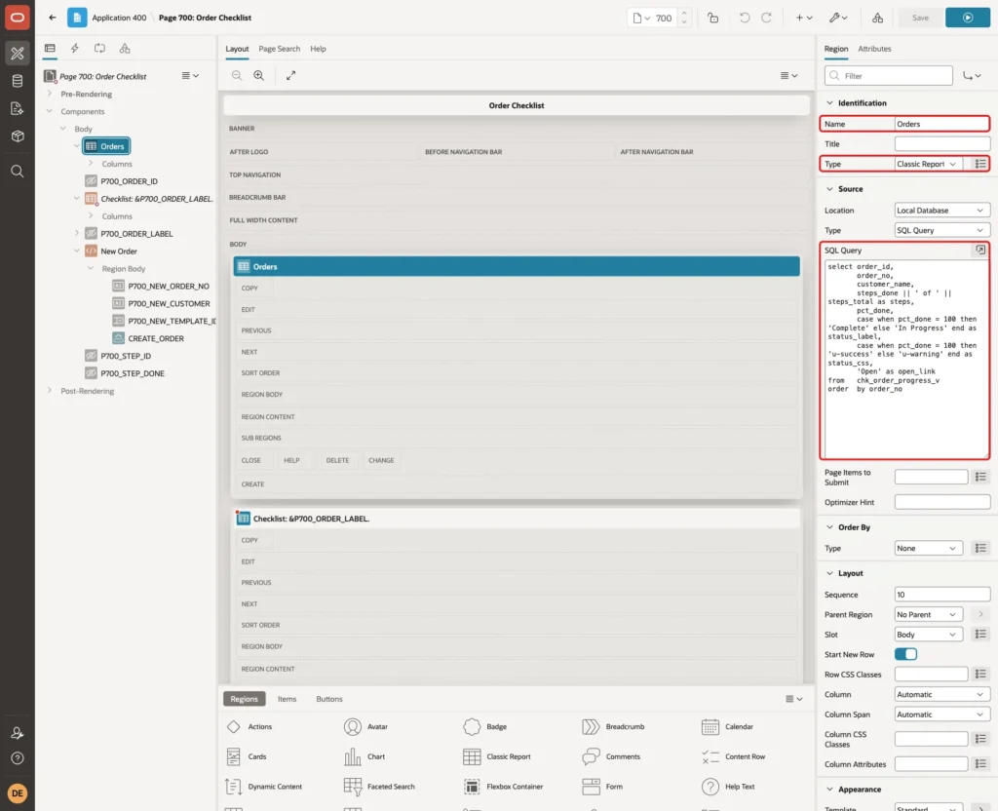This screenshot has height=811, width=998.
Task: Pick the Calendar region from gallery
Action: point(727,727)
